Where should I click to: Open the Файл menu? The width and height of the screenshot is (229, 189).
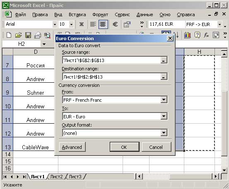[20, 14]
